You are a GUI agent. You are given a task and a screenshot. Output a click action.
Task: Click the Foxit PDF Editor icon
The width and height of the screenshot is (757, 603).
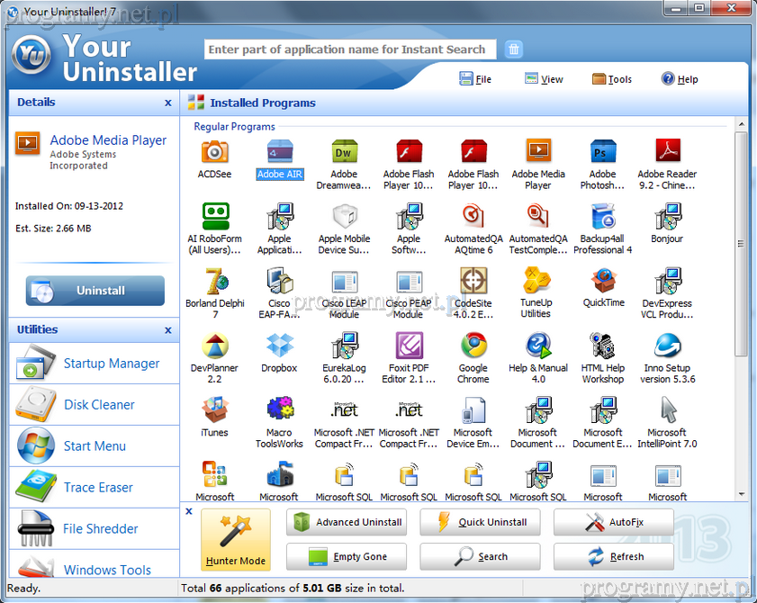pyautogui.click(x=409, y=346)
